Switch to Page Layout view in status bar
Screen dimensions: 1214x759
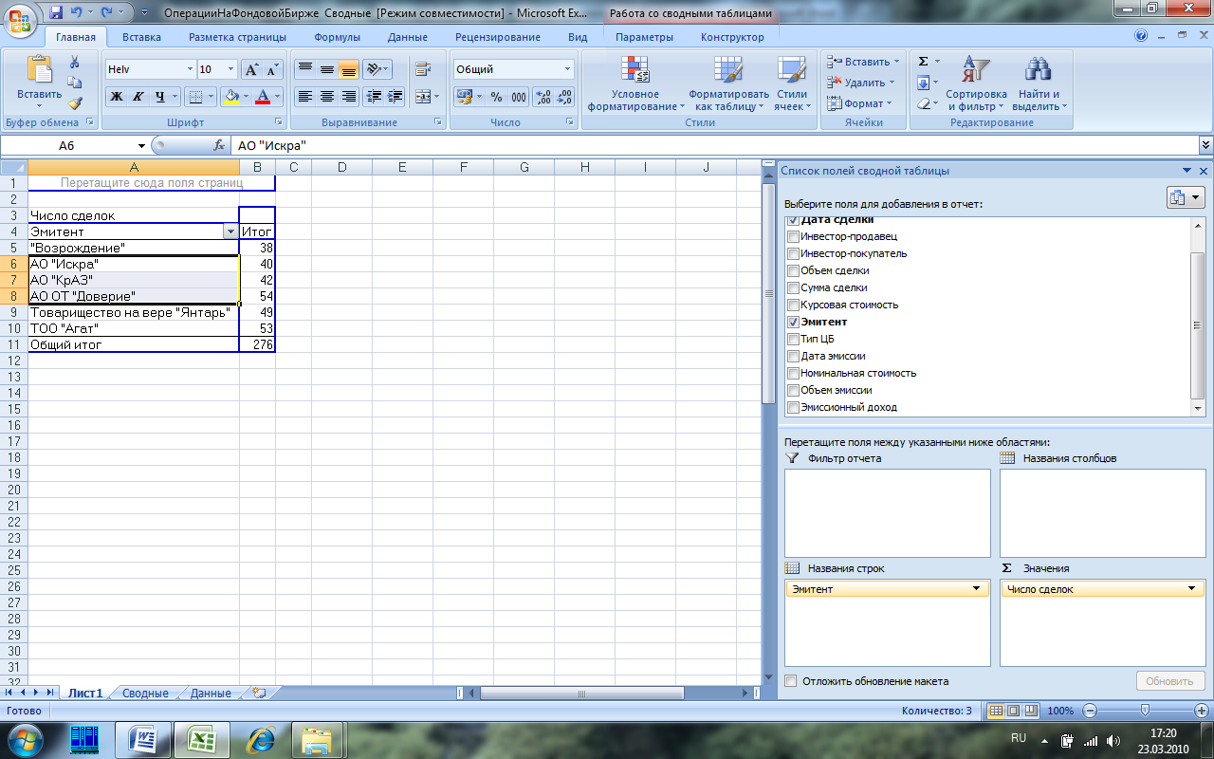(1013, 711)
